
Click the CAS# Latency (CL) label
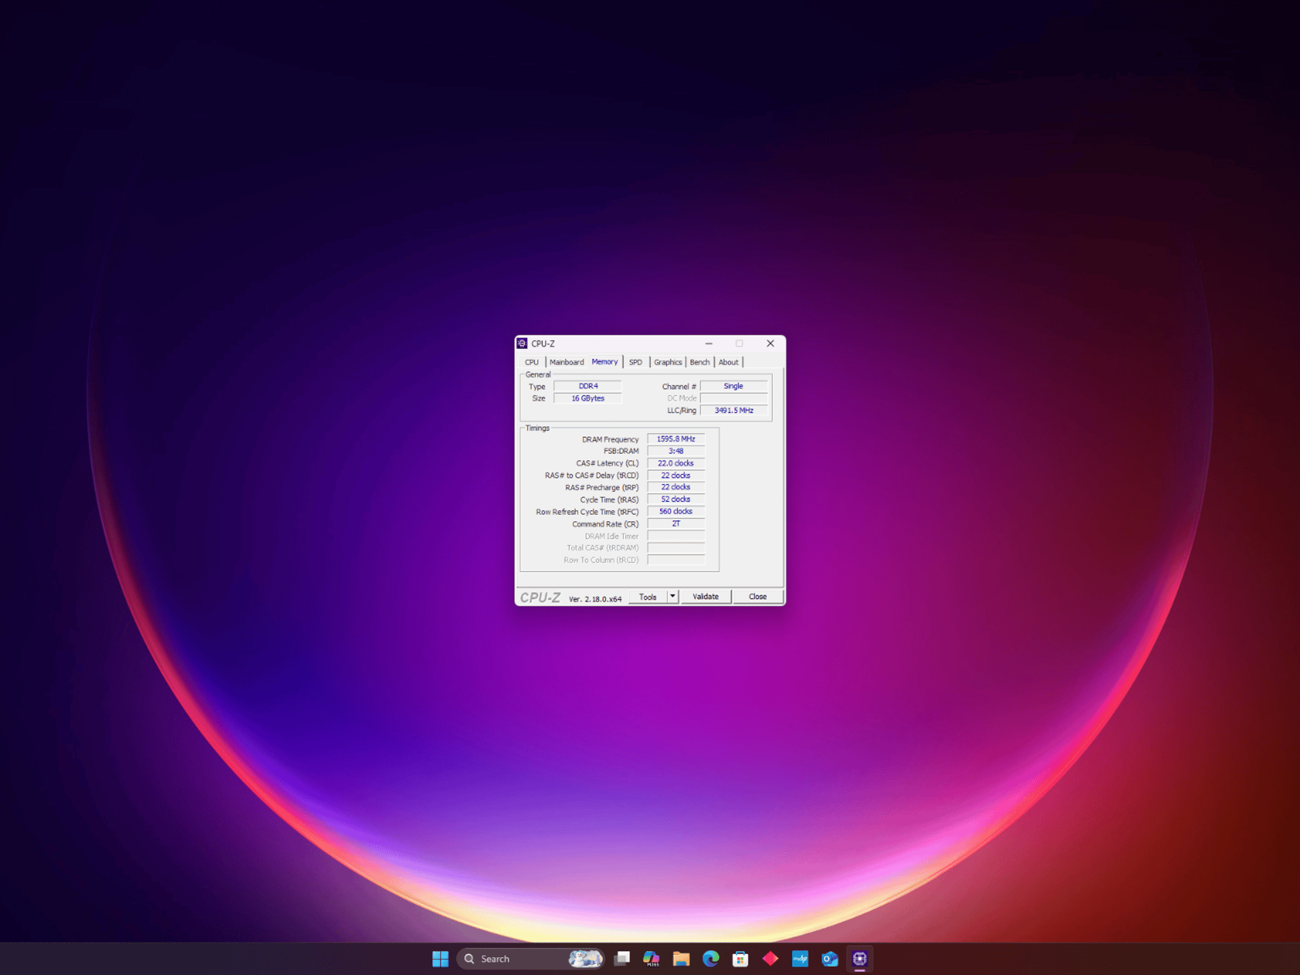pos(607,463)
